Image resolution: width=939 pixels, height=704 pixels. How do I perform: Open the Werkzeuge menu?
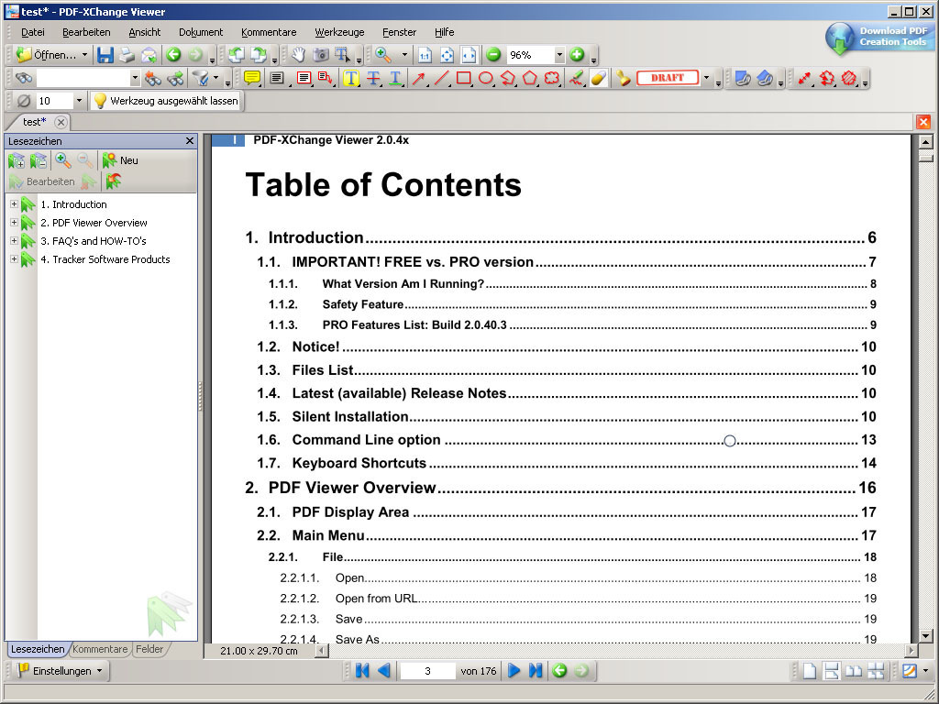pyautogui.click(x=339, y=32)
